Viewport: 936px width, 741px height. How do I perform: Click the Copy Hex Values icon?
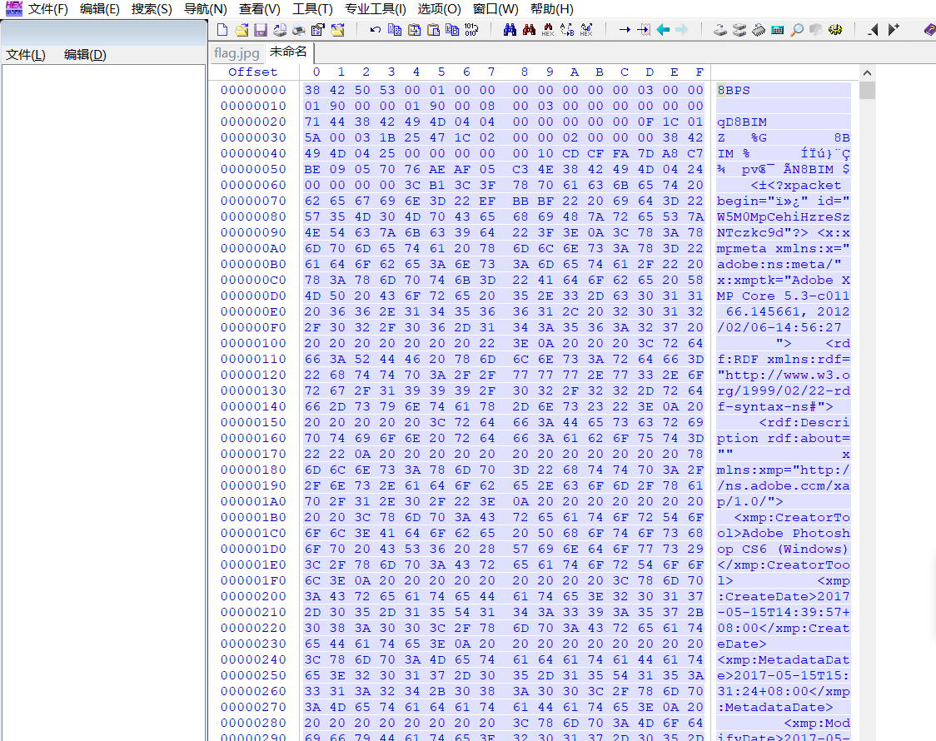click(x=452, y=30)
